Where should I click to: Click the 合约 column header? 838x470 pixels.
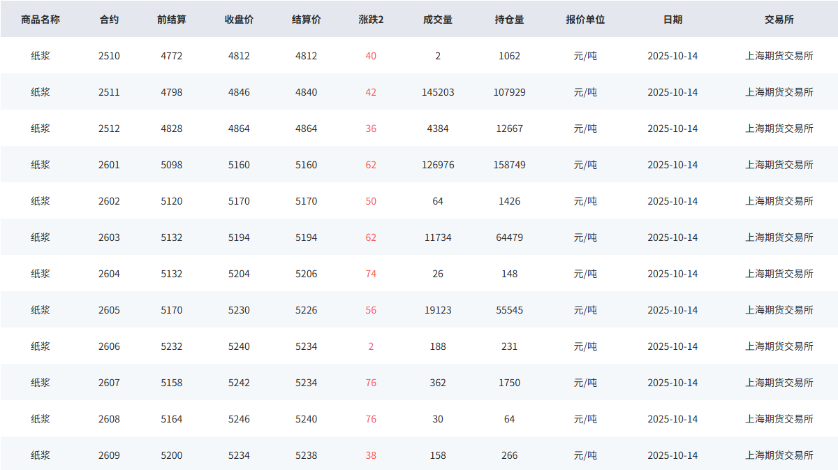109,20
